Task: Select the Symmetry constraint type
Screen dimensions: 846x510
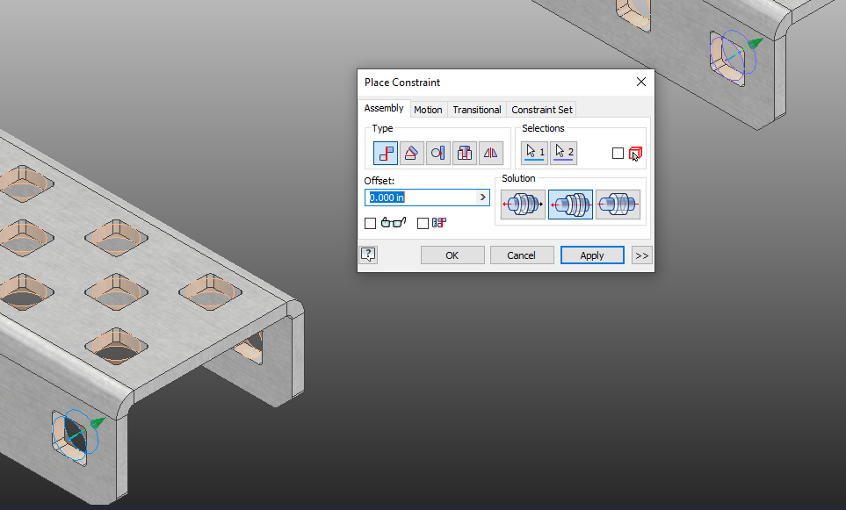Action: click(491, 153)
